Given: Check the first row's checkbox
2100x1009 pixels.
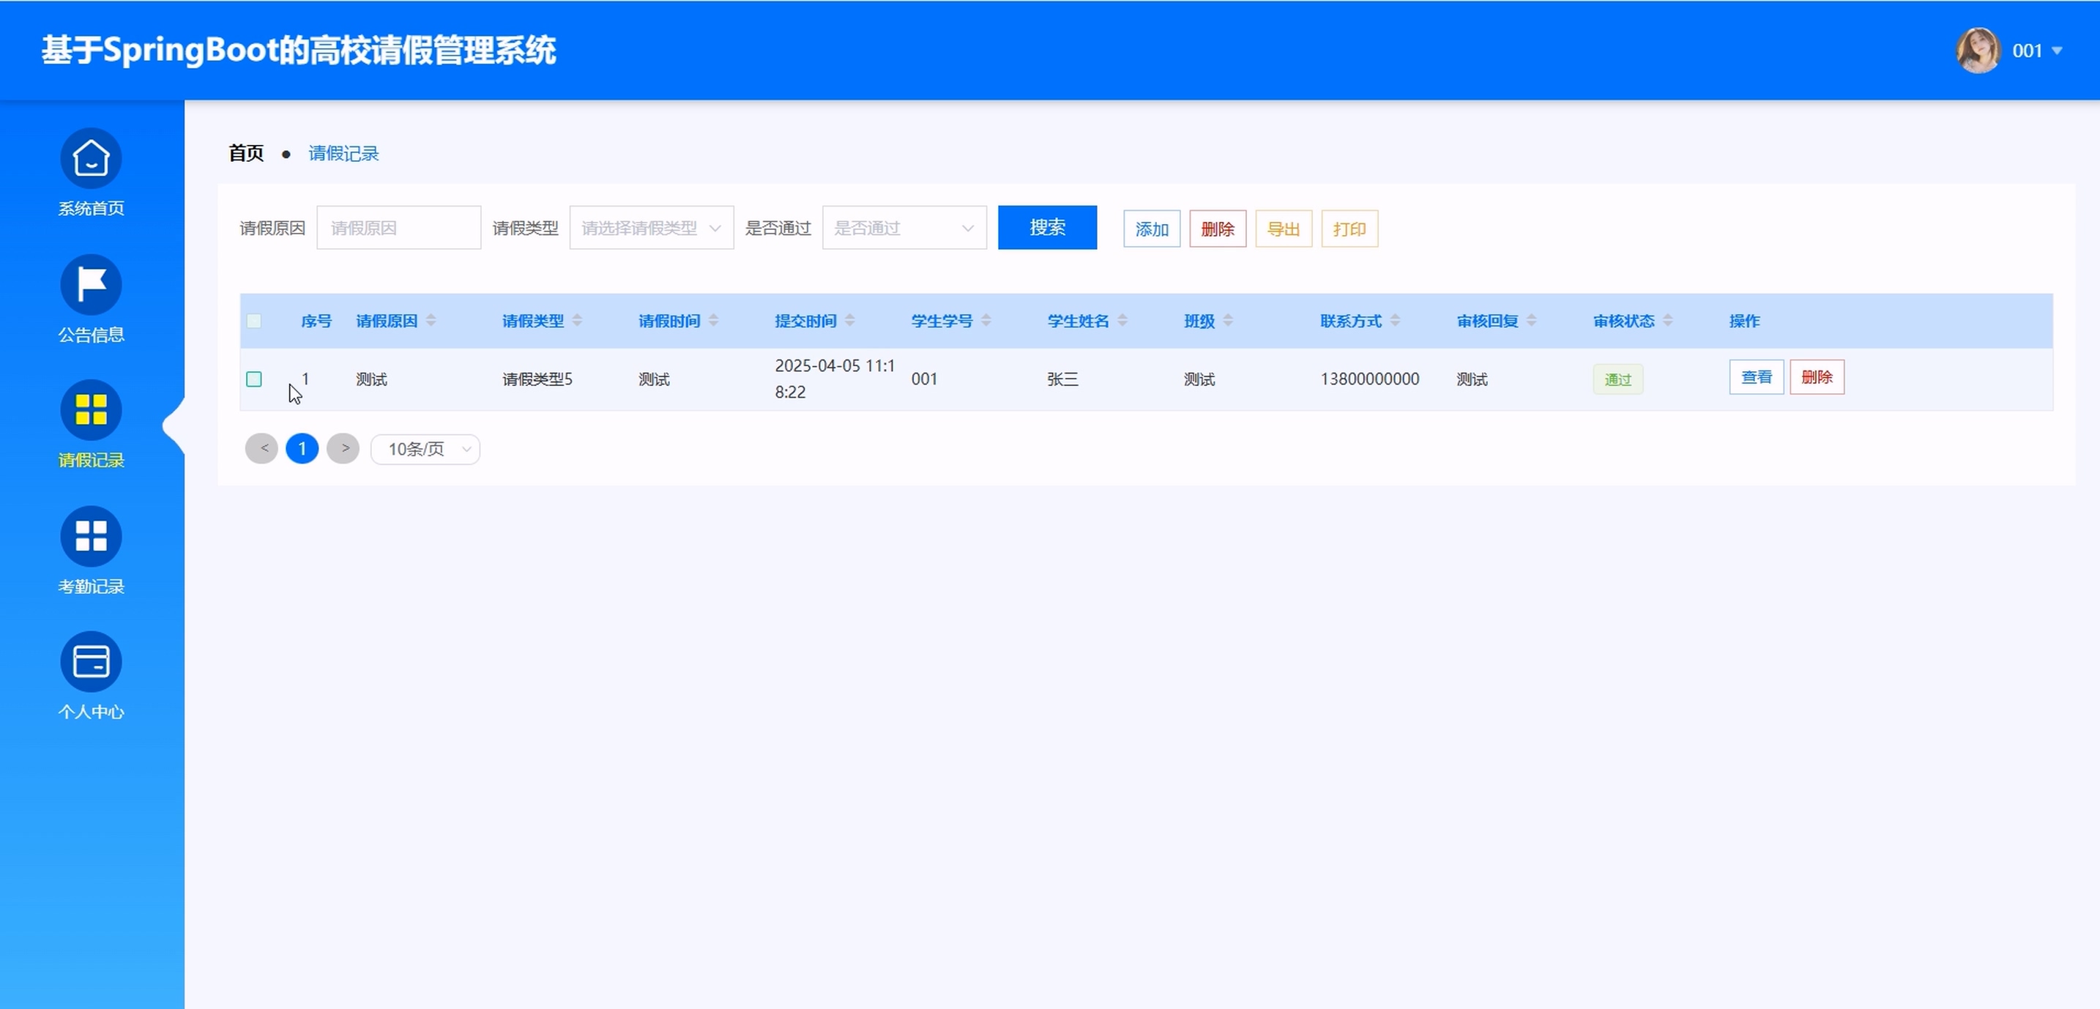Looking at the screenshot, I should (254, 379).
